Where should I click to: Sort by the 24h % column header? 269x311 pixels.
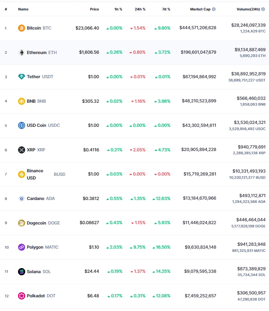[140, 9]
